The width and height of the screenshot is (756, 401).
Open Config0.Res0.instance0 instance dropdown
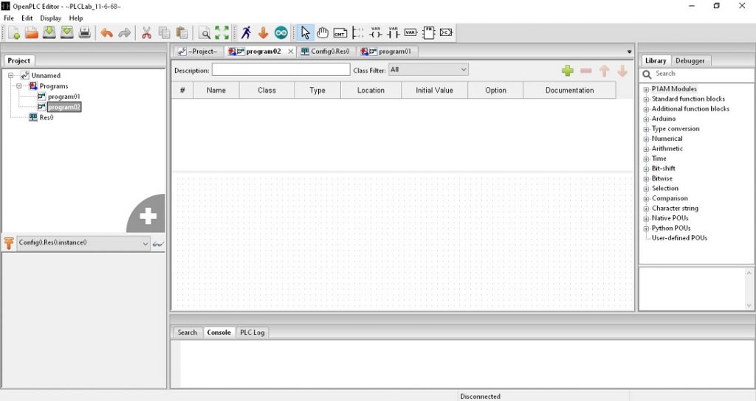click(83, 243)
